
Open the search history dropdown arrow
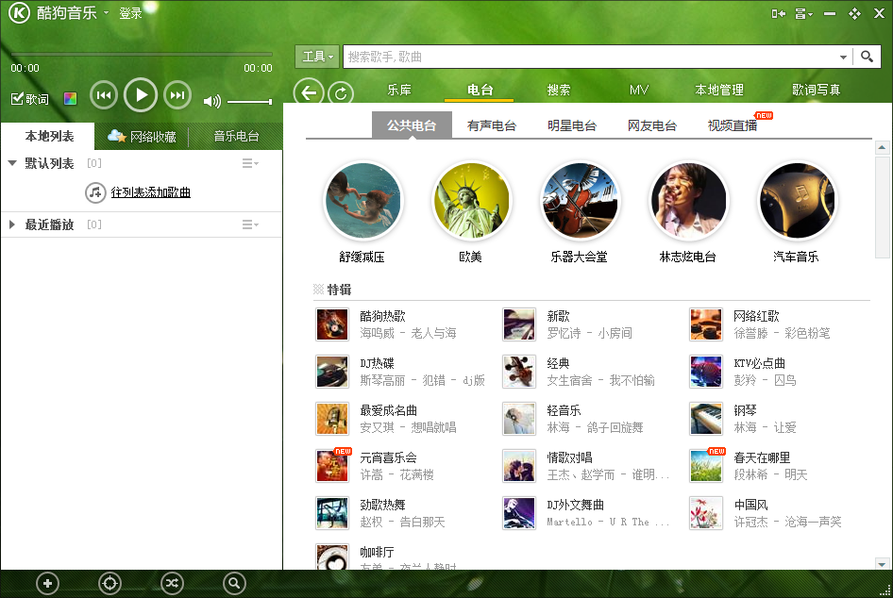[843, 57]
